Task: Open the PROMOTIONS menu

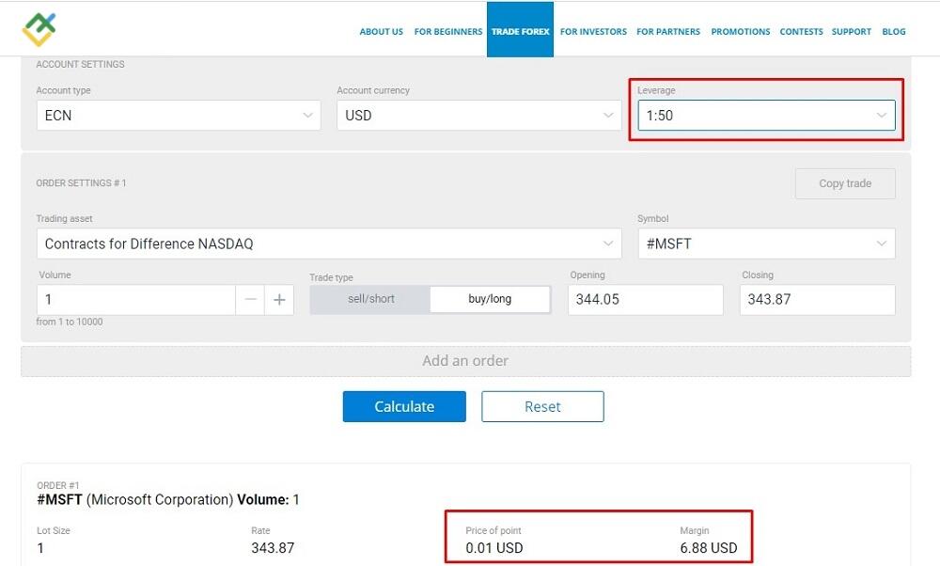Action: click(741, 31)
